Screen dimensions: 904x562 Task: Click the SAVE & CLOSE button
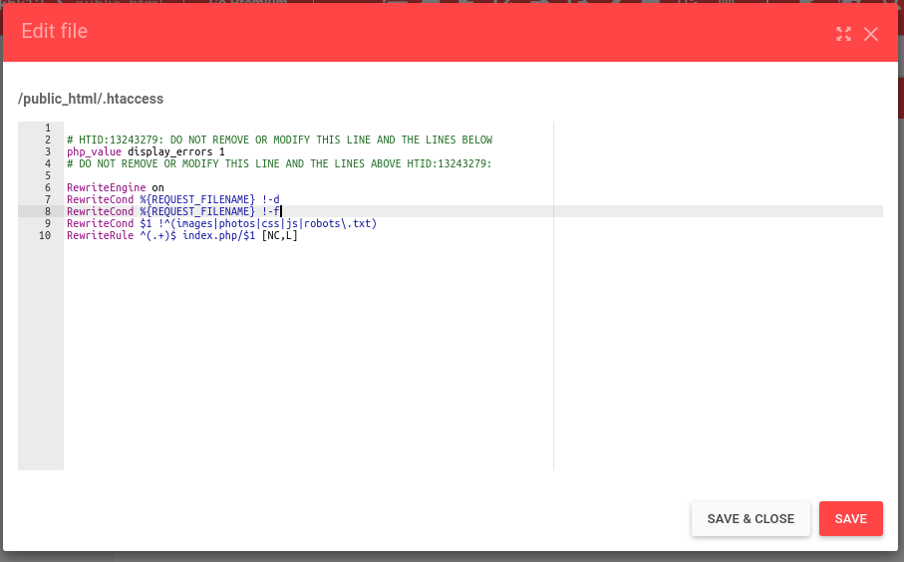point(751,519)
